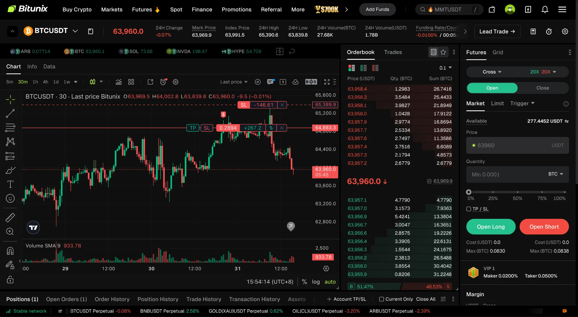The width and height of the screenshot is (578, 317).
Task: Switch to the Grid tab
Action: [498, 52]
